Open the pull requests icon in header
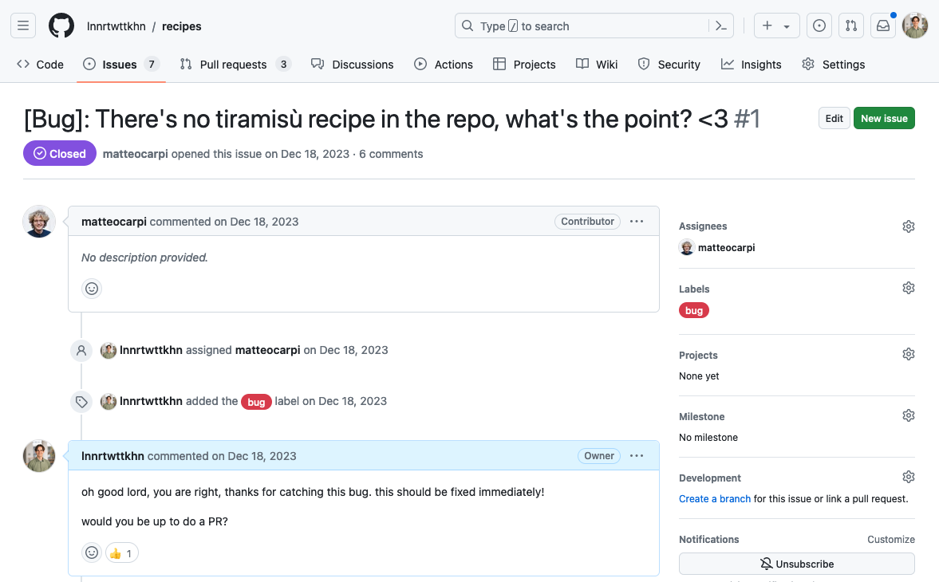The width and height of the screenshot is (939, 582). 851,26
